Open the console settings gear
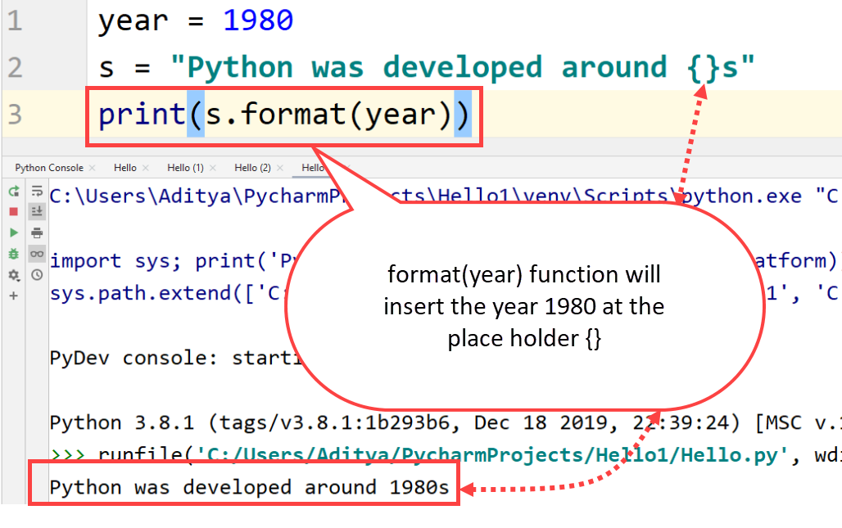The height and width of the screenshot is (528, 842). pos(11,274)
